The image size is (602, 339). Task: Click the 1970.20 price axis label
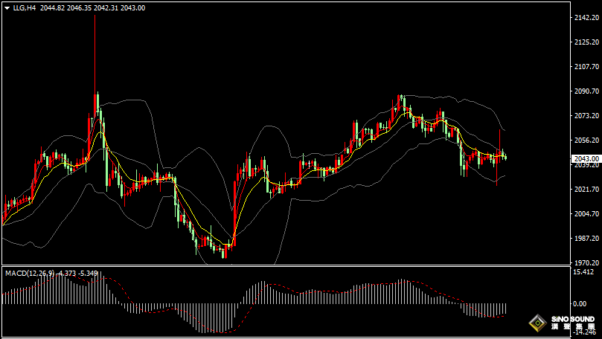586,262
